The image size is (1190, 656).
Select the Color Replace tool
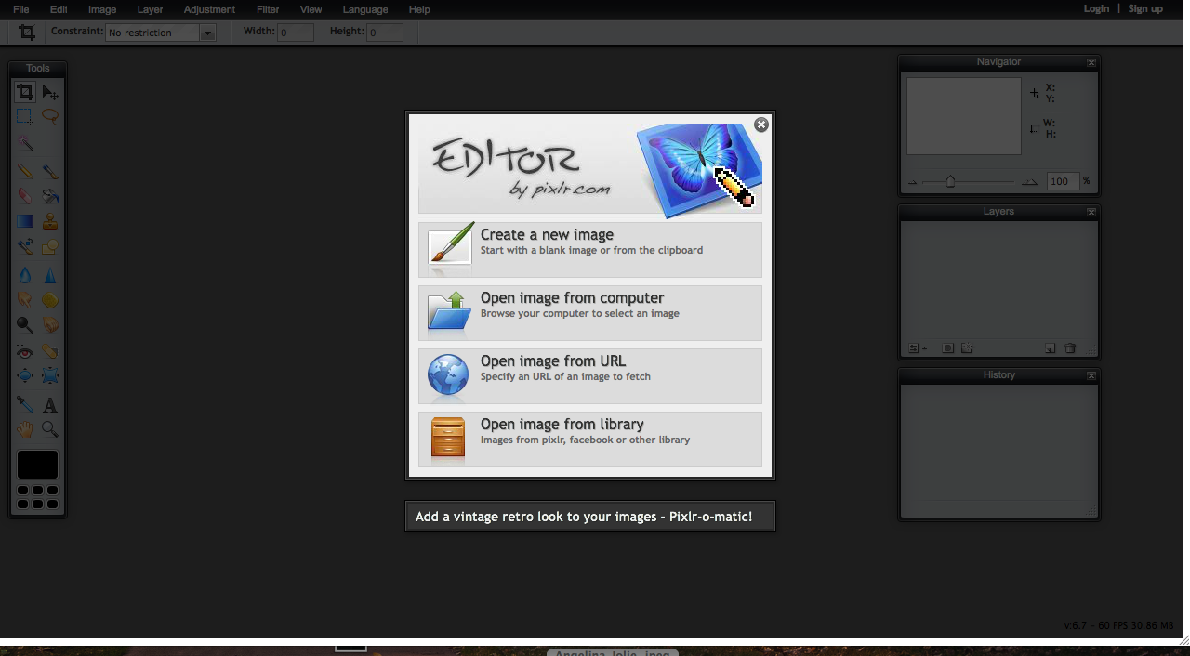point(25,246)
